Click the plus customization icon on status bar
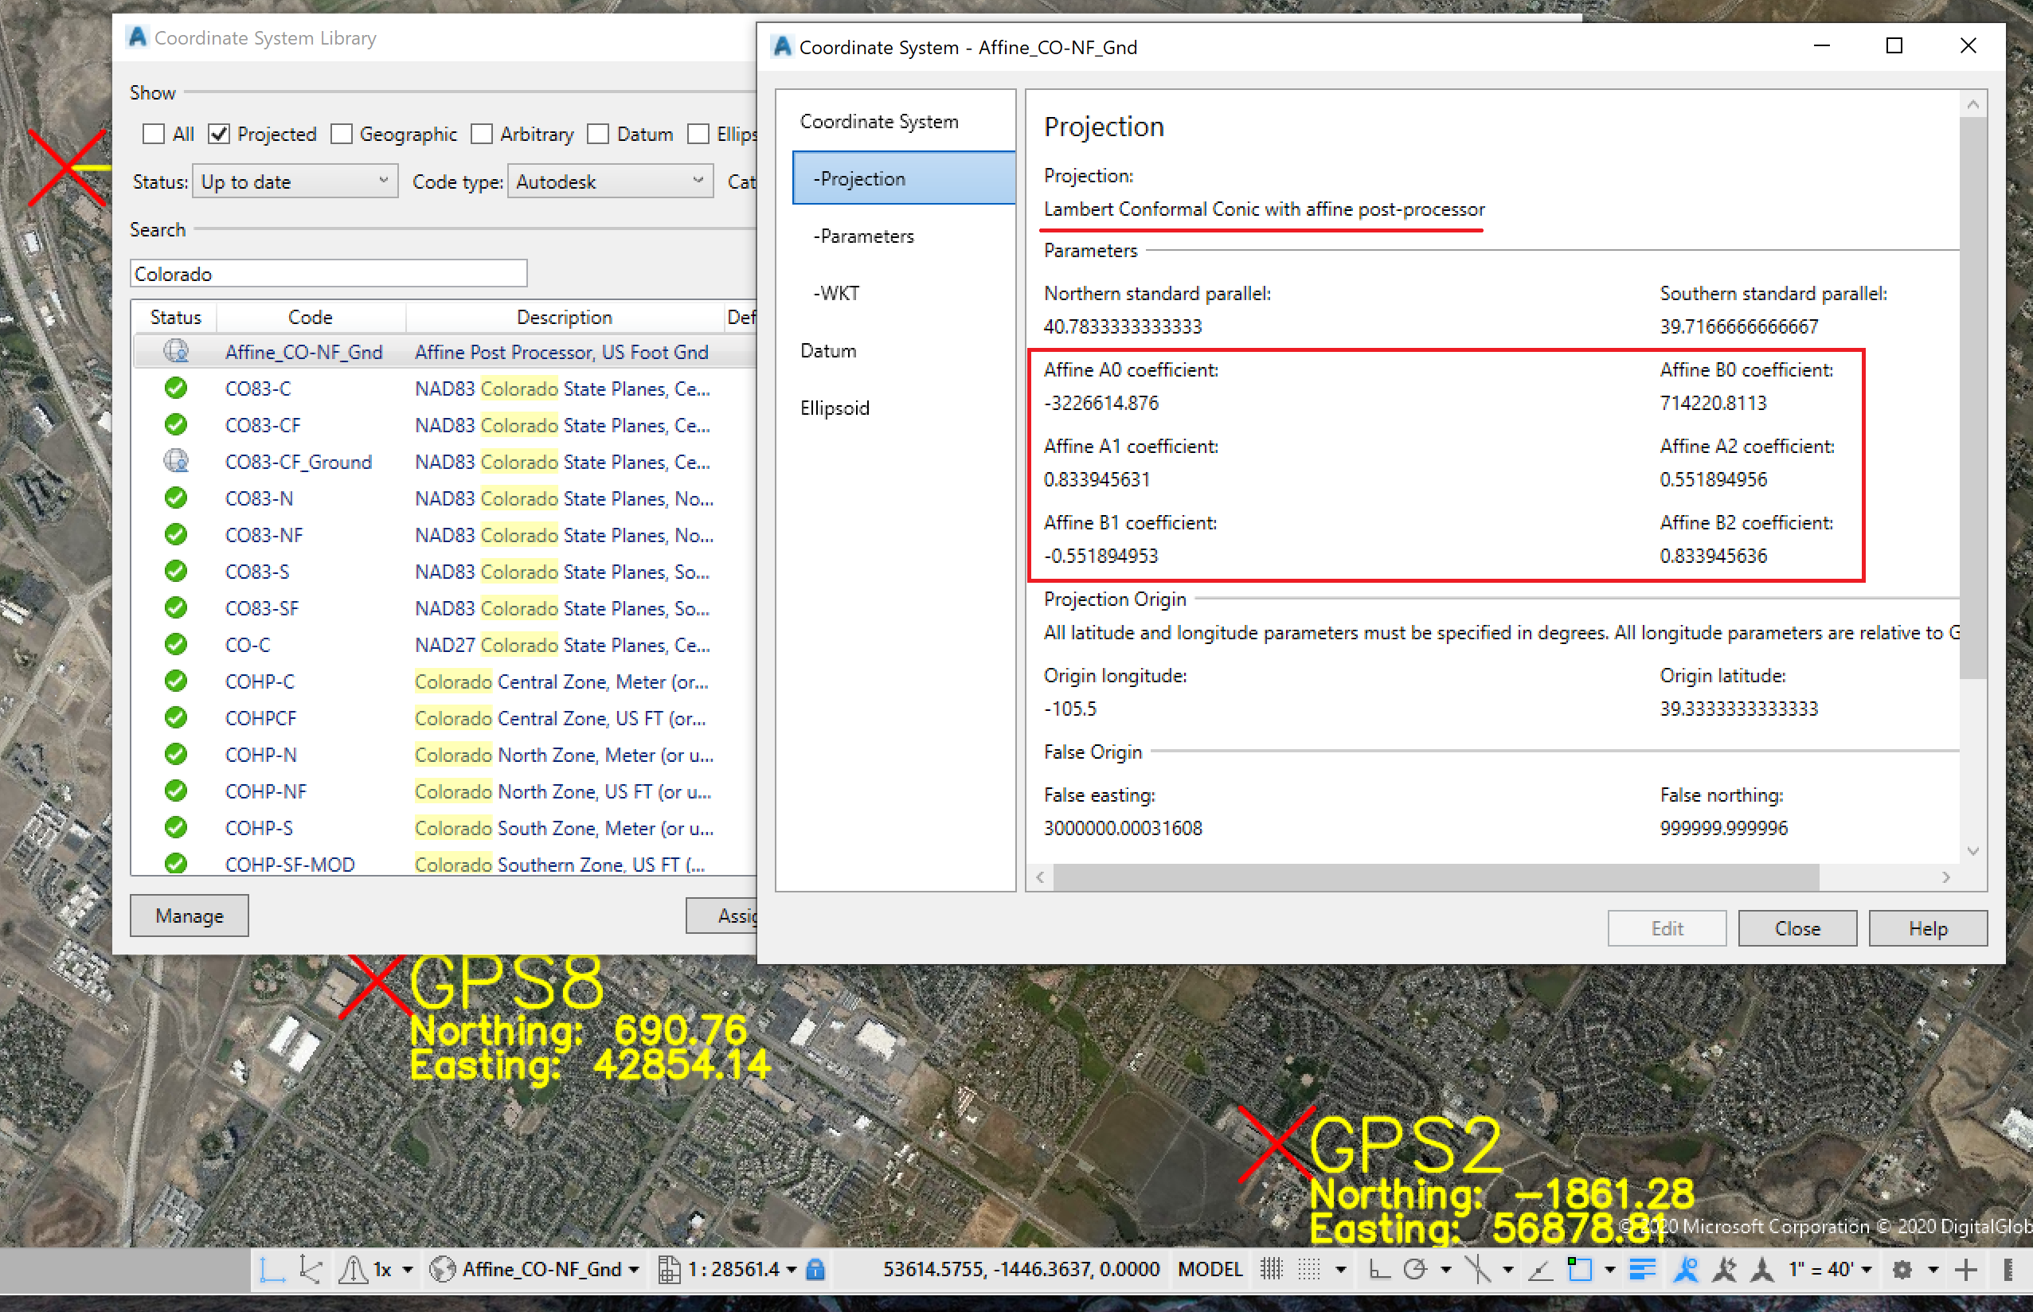This screenshot has width=2033, height=1312. [1967, 1269]
